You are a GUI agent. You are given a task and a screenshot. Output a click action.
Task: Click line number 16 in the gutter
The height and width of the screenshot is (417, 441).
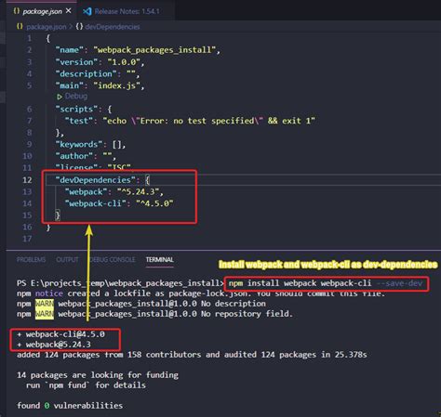pyautogui.click(x=27, y=227)
